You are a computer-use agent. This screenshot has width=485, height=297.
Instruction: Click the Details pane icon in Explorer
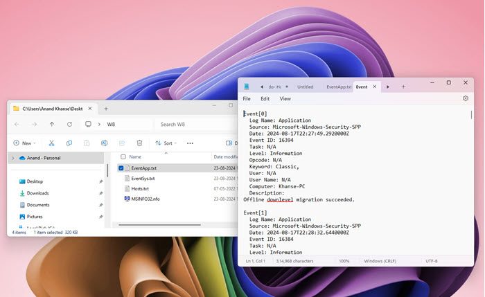[x=229, y=143]
